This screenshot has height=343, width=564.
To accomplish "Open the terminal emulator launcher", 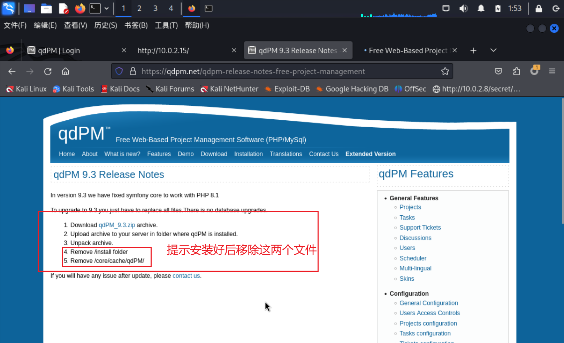I will click(x=95, y=8).
